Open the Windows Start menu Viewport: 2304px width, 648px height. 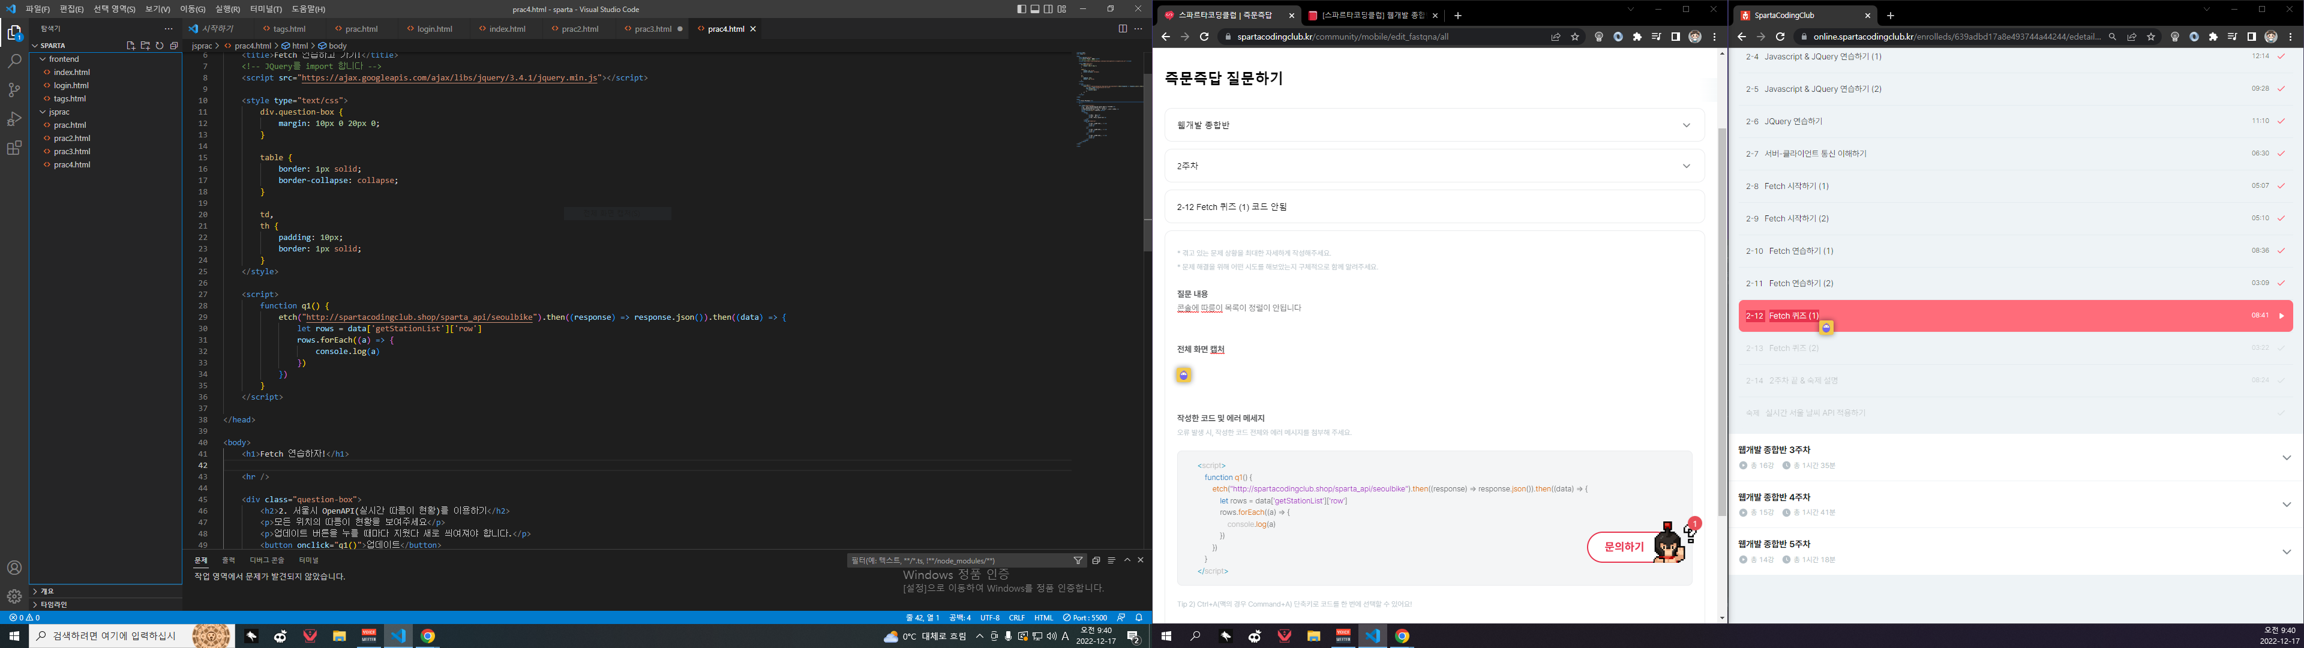14,637
